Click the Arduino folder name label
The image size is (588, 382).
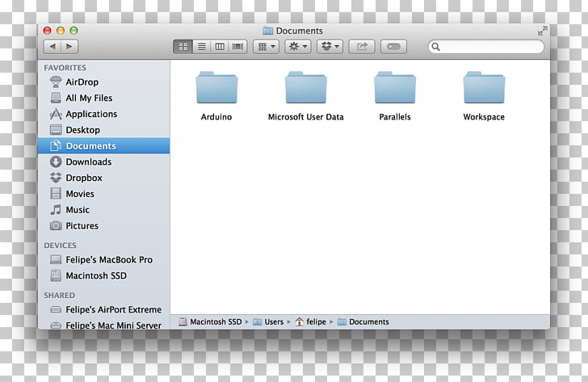pos(216,117)
